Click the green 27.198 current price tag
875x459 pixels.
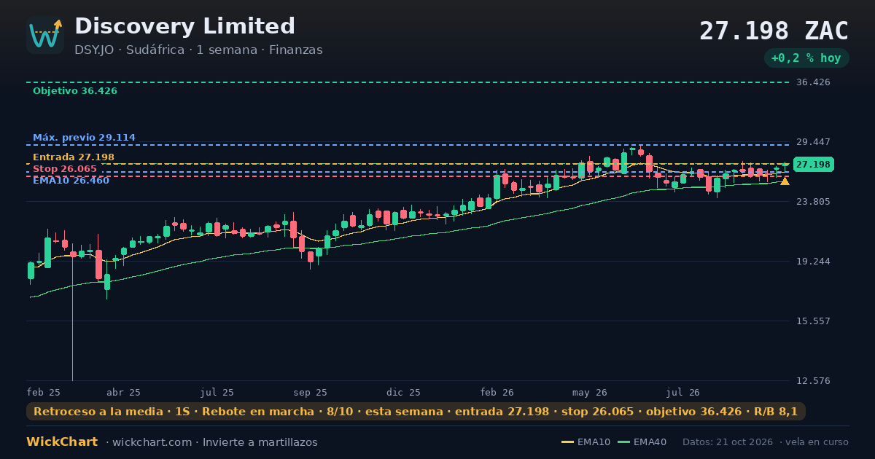tap(813, 165)
